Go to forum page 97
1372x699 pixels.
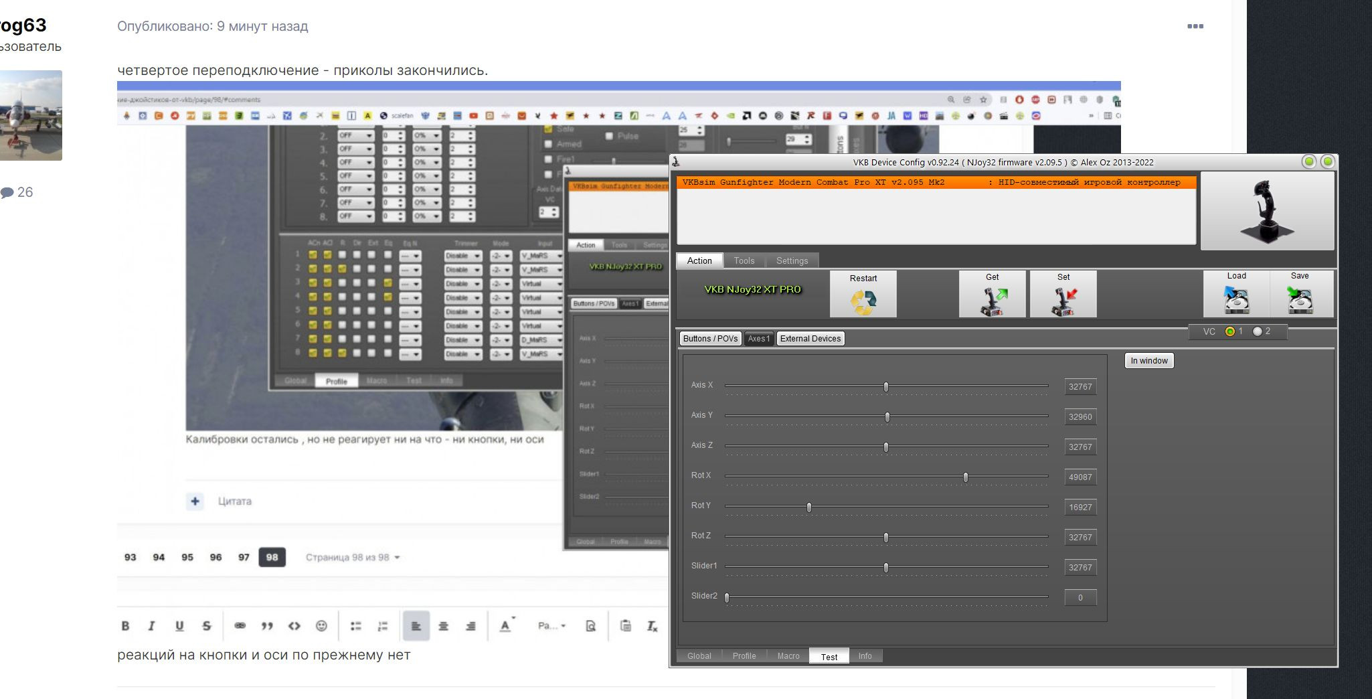[x=244, y=557]
